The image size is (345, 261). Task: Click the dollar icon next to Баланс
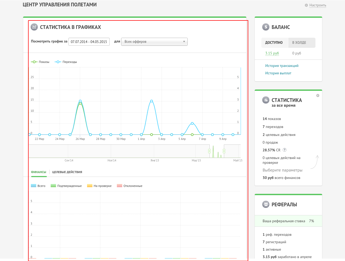point(266,27)
